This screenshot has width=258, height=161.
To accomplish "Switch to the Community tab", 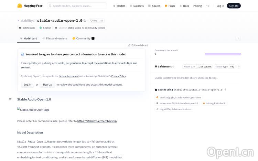I will tap(84, 38).
